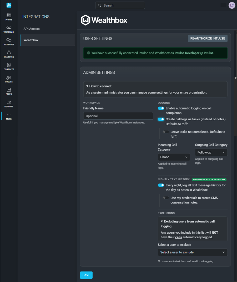Click the Friendly Name input field
237x282 pixels.
118,116
